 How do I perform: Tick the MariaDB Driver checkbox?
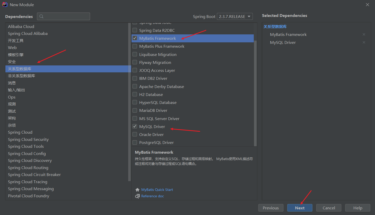point(135,110)
